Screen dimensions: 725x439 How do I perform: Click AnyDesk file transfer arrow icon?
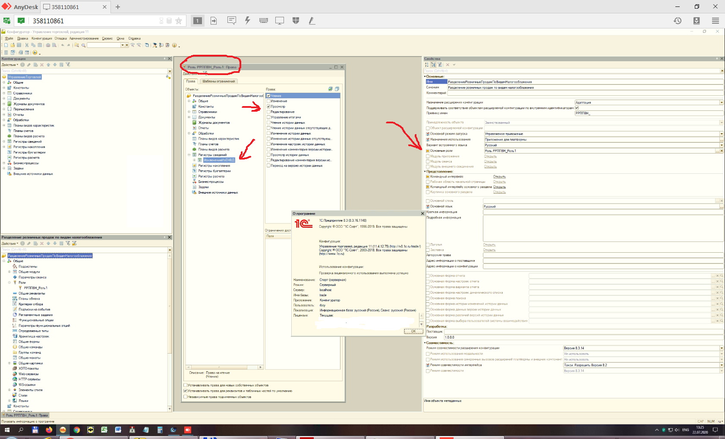214,20
